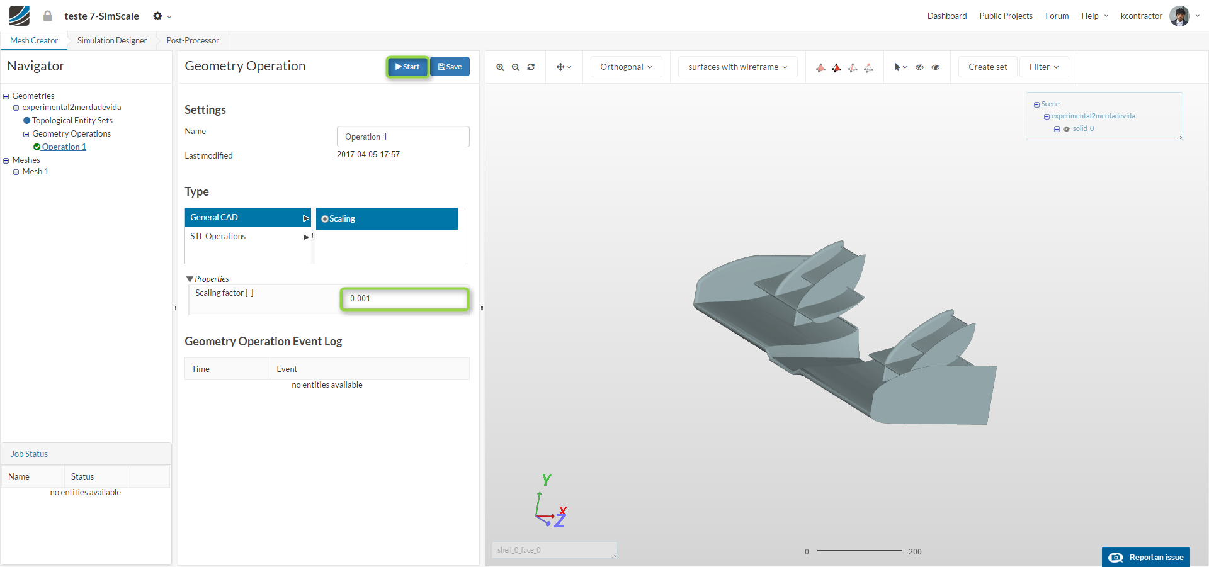Click the project lock icon

[x=48, y=16]
